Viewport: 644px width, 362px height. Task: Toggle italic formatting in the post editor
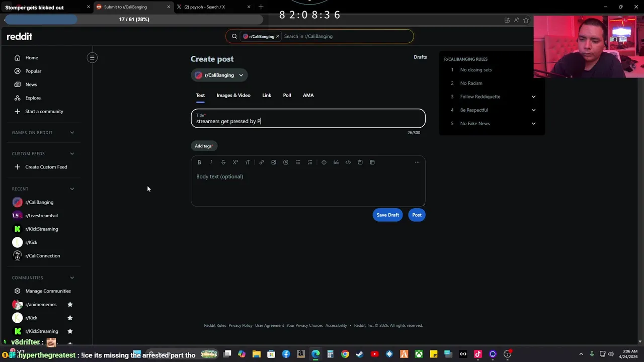tap(211, 162)
